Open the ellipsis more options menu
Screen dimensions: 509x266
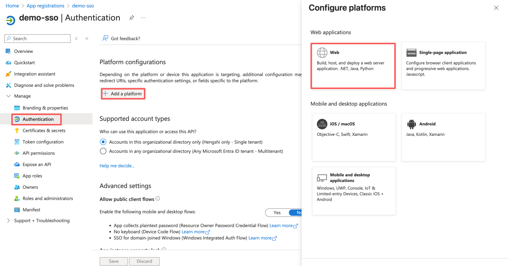[x=143, y=18]
